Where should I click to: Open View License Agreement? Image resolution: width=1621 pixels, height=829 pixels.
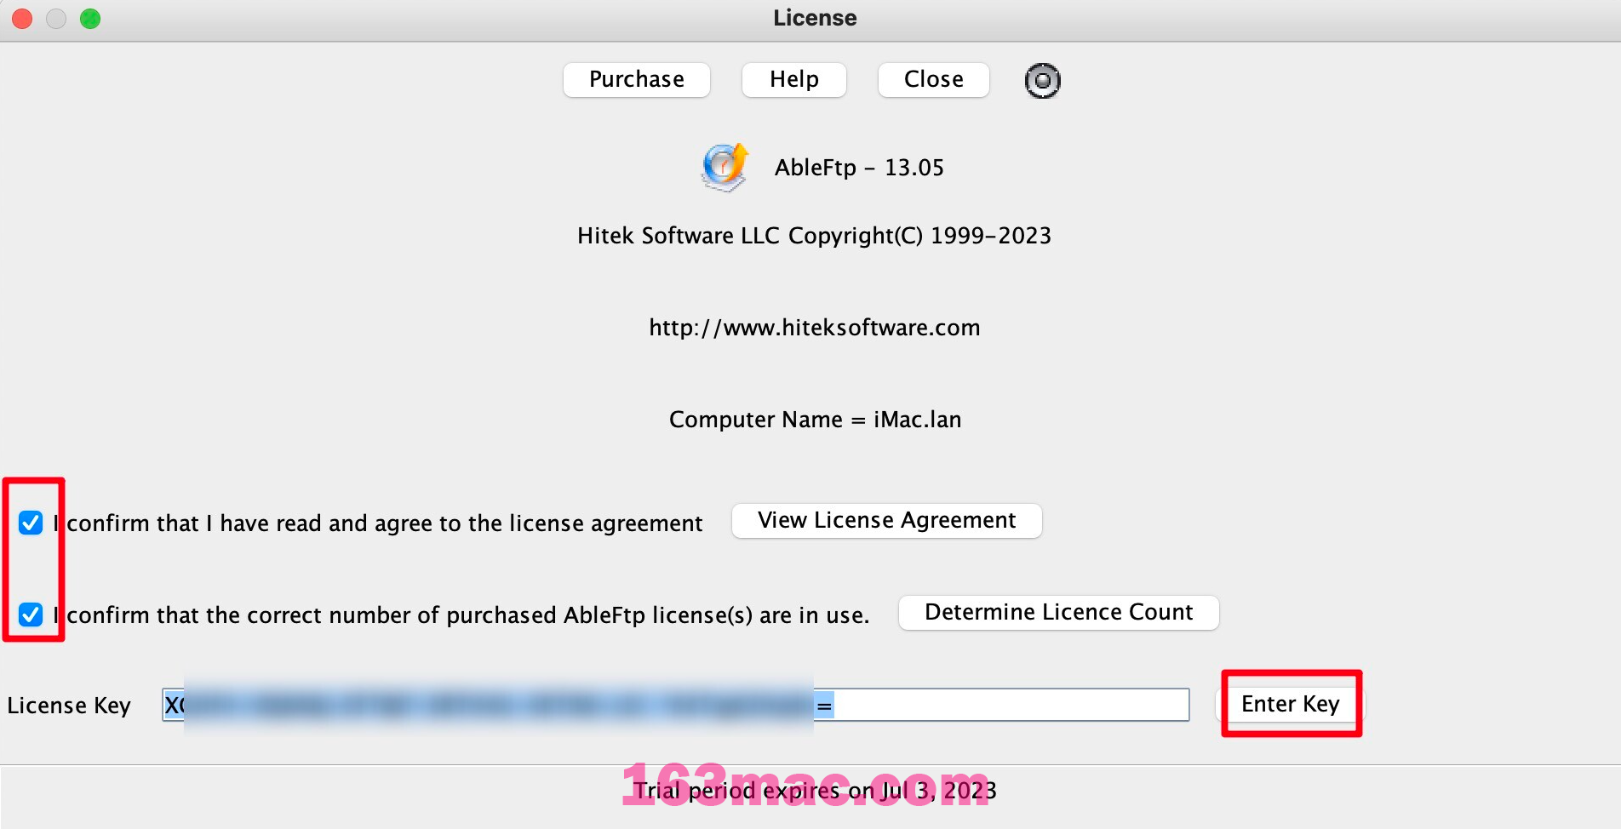(x=887, y=521)
